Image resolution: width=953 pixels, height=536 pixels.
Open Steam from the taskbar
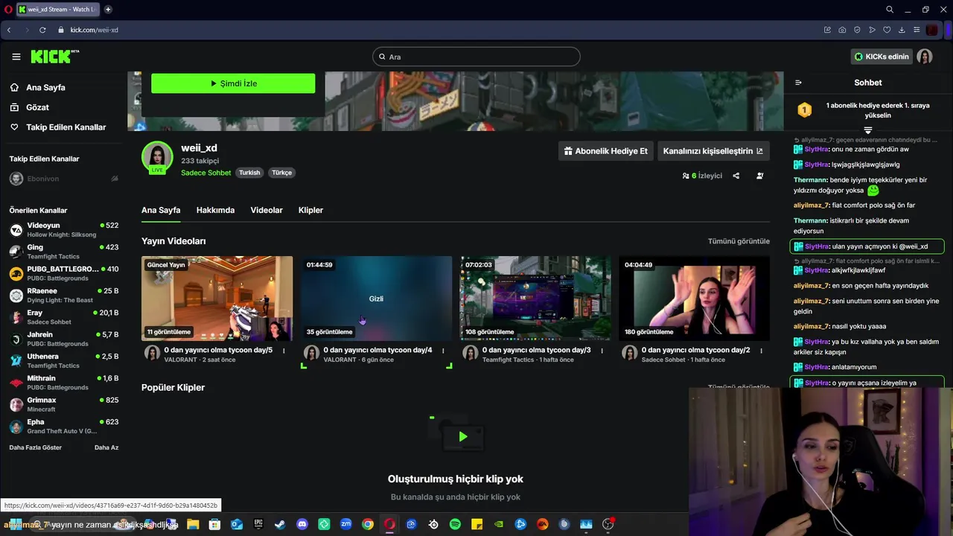pos(280,524)
